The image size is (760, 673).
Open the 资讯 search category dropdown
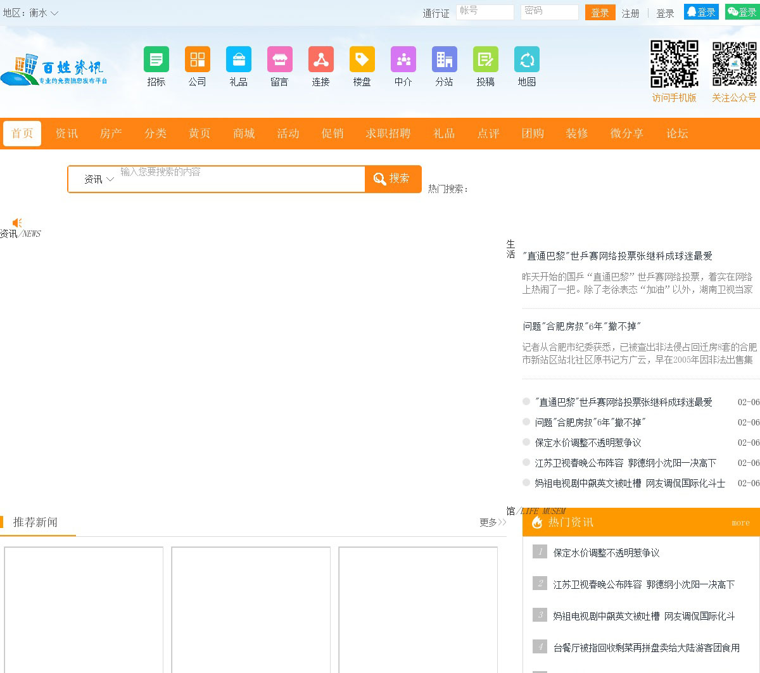(99, 179)
